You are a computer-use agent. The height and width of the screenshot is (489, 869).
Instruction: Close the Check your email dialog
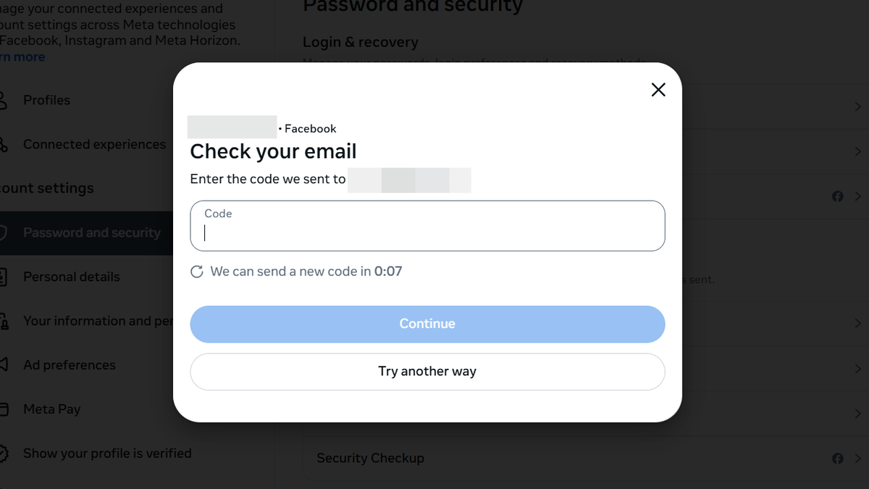tap(658, 89)
